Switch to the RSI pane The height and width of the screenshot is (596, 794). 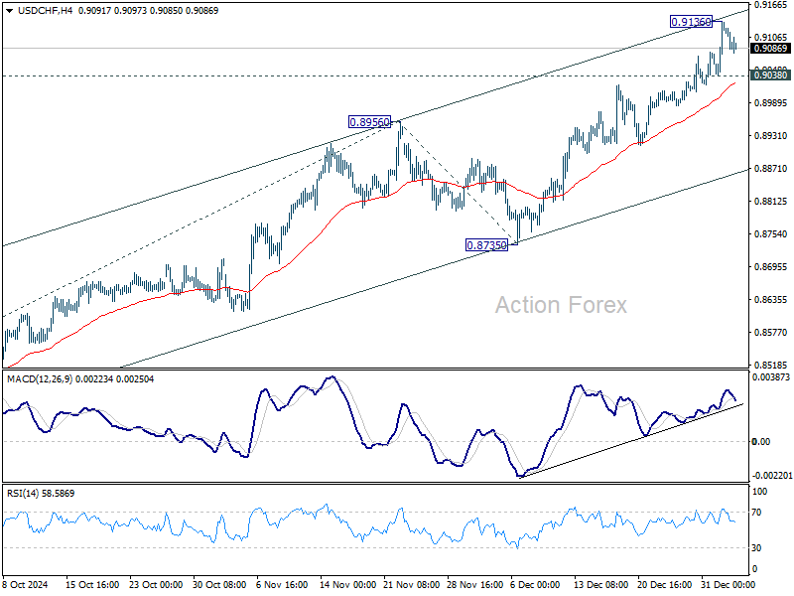tap(397, 531)
